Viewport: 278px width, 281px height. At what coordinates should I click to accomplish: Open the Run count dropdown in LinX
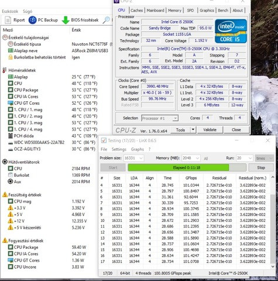click(x=245, y=158)
